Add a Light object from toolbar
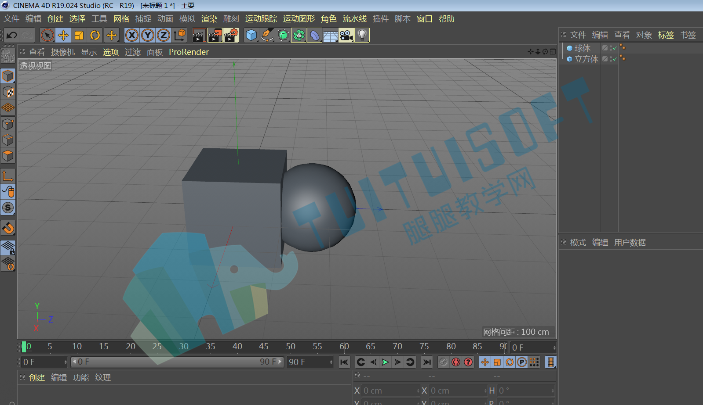Viewport: 703px width, 405px height. (x=362, y=35)
